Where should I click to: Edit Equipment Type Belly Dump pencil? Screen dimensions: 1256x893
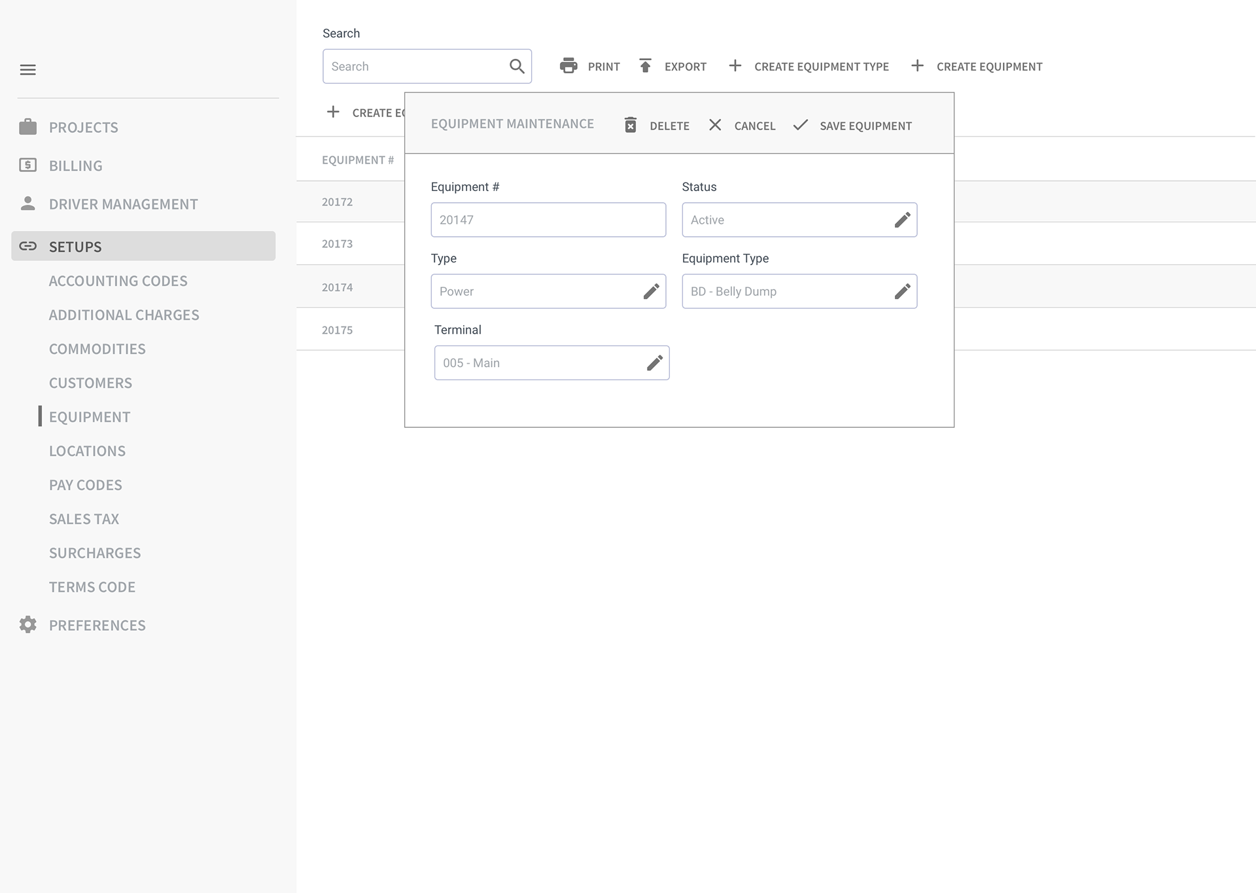coord(902,291)
